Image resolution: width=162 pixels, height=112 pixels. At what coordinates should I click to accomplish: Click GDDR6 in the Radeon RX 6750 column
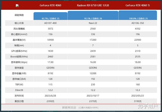pos(93,68)
